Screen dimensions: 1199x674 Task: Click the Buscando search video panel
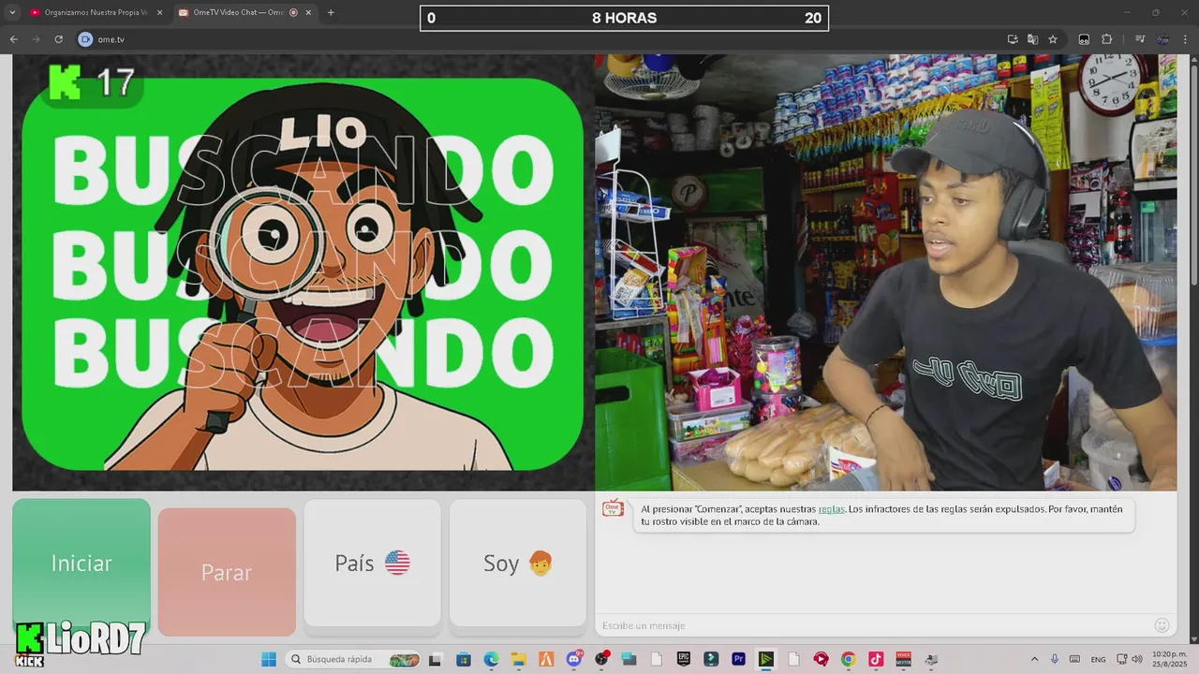coord(302,271)
